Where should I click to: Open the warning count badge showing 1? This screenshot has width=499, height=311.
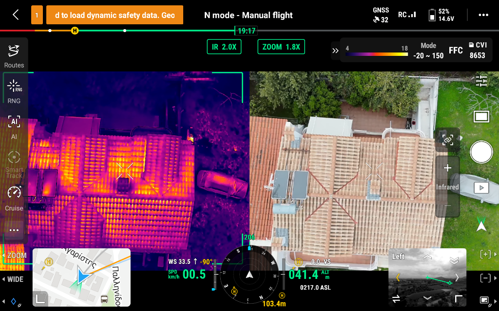(x=37, y=15)
